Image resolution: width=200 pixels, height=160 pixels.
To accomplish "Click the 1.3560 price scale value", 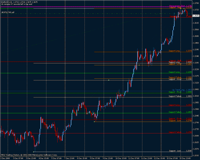I will [x=196, y=30].
